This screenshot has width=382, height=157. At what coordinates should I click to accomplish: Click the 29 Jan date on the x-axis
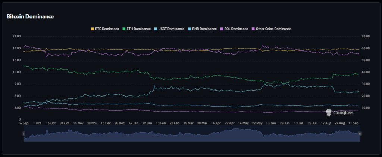coord(147,123)
